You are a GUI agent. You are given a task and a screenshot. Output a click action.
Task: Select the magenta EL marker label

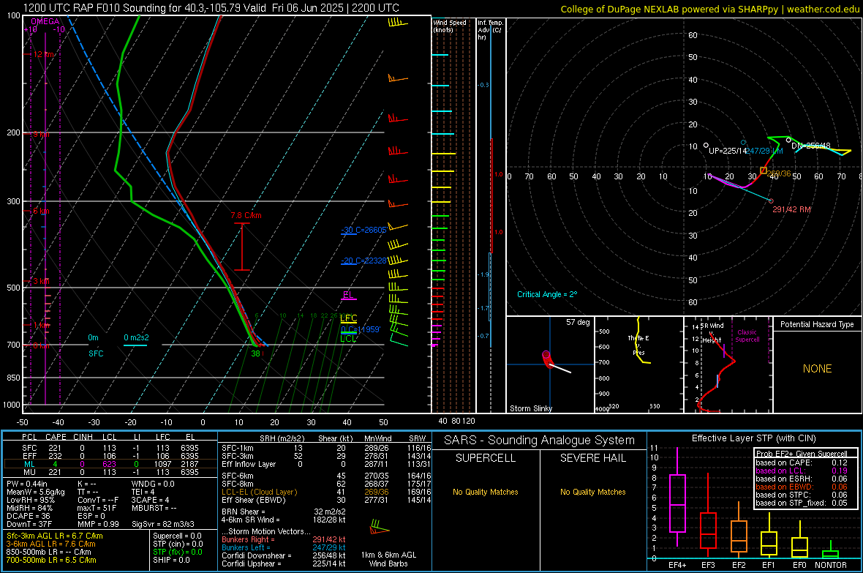click(x=348, y=295)
